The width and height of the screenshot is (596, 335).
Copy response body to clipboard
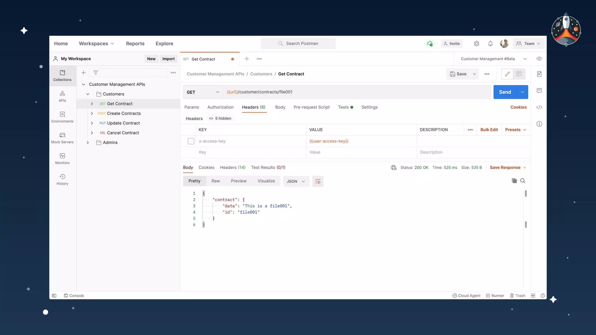[x=514, y=181]
